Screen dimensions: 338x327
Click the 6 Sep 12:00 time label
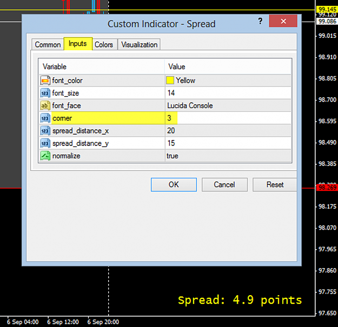coord(63,322)
